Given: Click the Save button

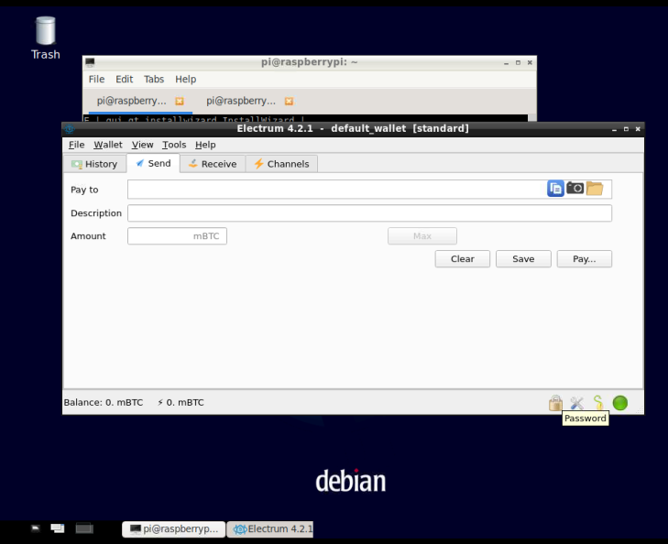Looking at the screenshot, I should click(523, 259).
